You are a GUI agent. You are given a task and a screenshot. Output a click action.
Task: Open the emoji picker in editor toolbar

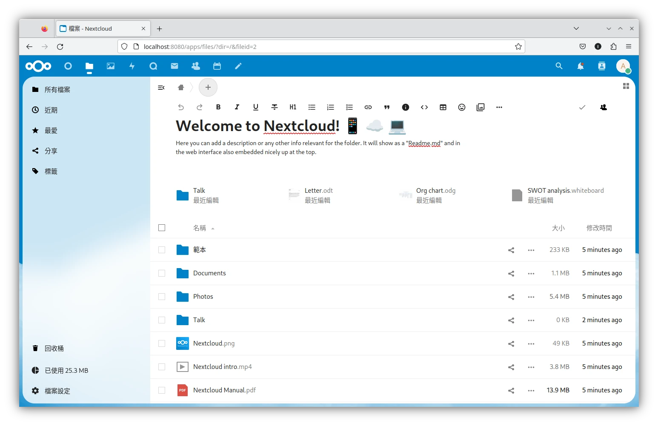point(462,107)
